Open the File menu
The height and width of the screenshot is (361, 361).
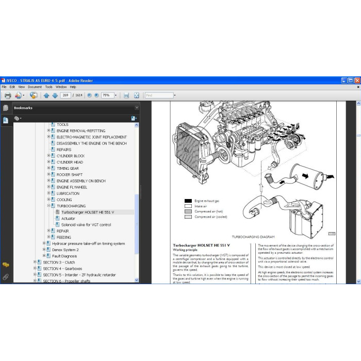coord(4,87)
